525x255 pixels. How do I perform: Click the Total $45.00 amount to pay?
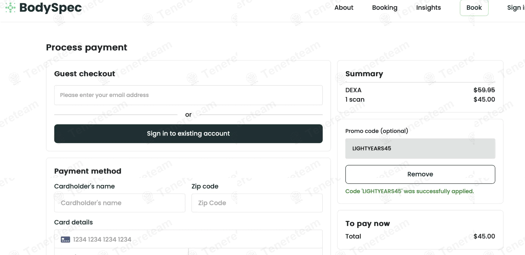(x=484, y=236)
